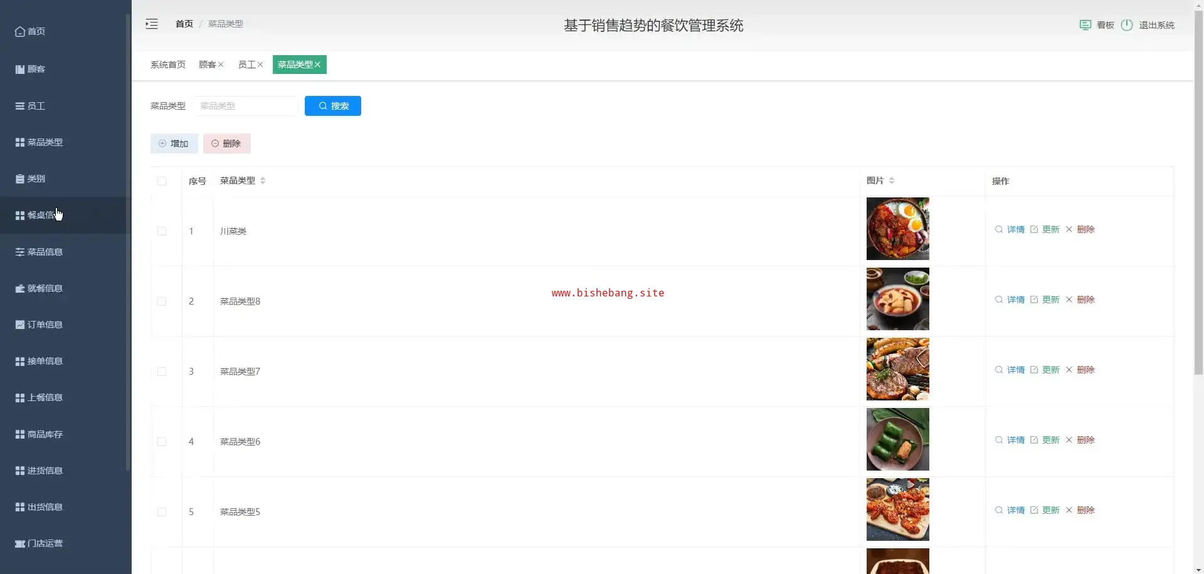The width and height of the screenshot is (1204, 574).
Task: Open the 菜品类型5 thumbnail image
Action: (x=898, y=509)
